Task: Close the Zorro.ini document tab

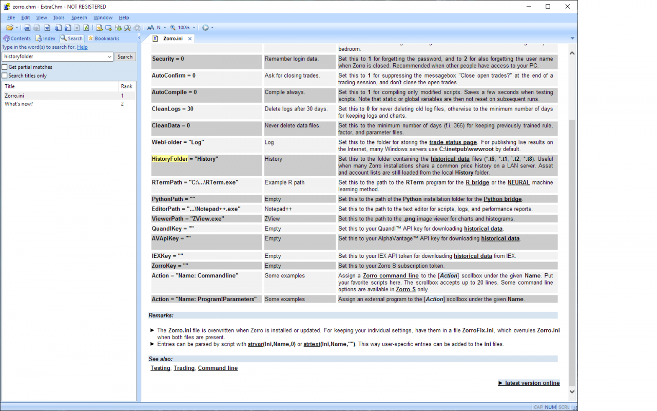Action: pyautogui.click(x=189, y=39)
